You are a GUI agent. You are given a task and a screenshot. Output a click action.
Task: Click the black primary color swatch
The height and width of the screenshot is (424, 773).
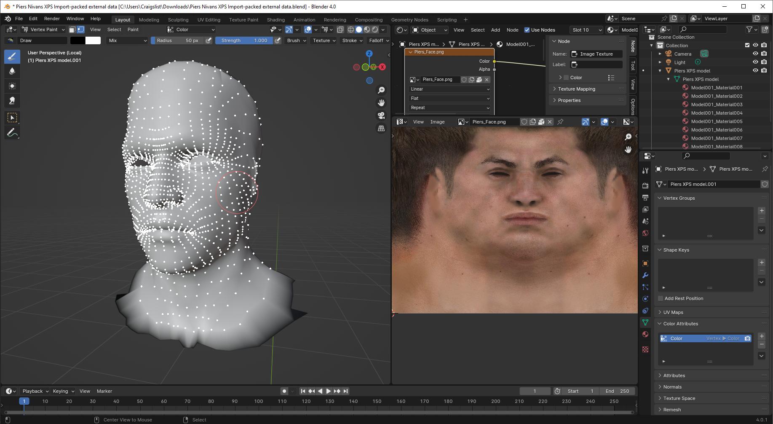tap(78, 40)
